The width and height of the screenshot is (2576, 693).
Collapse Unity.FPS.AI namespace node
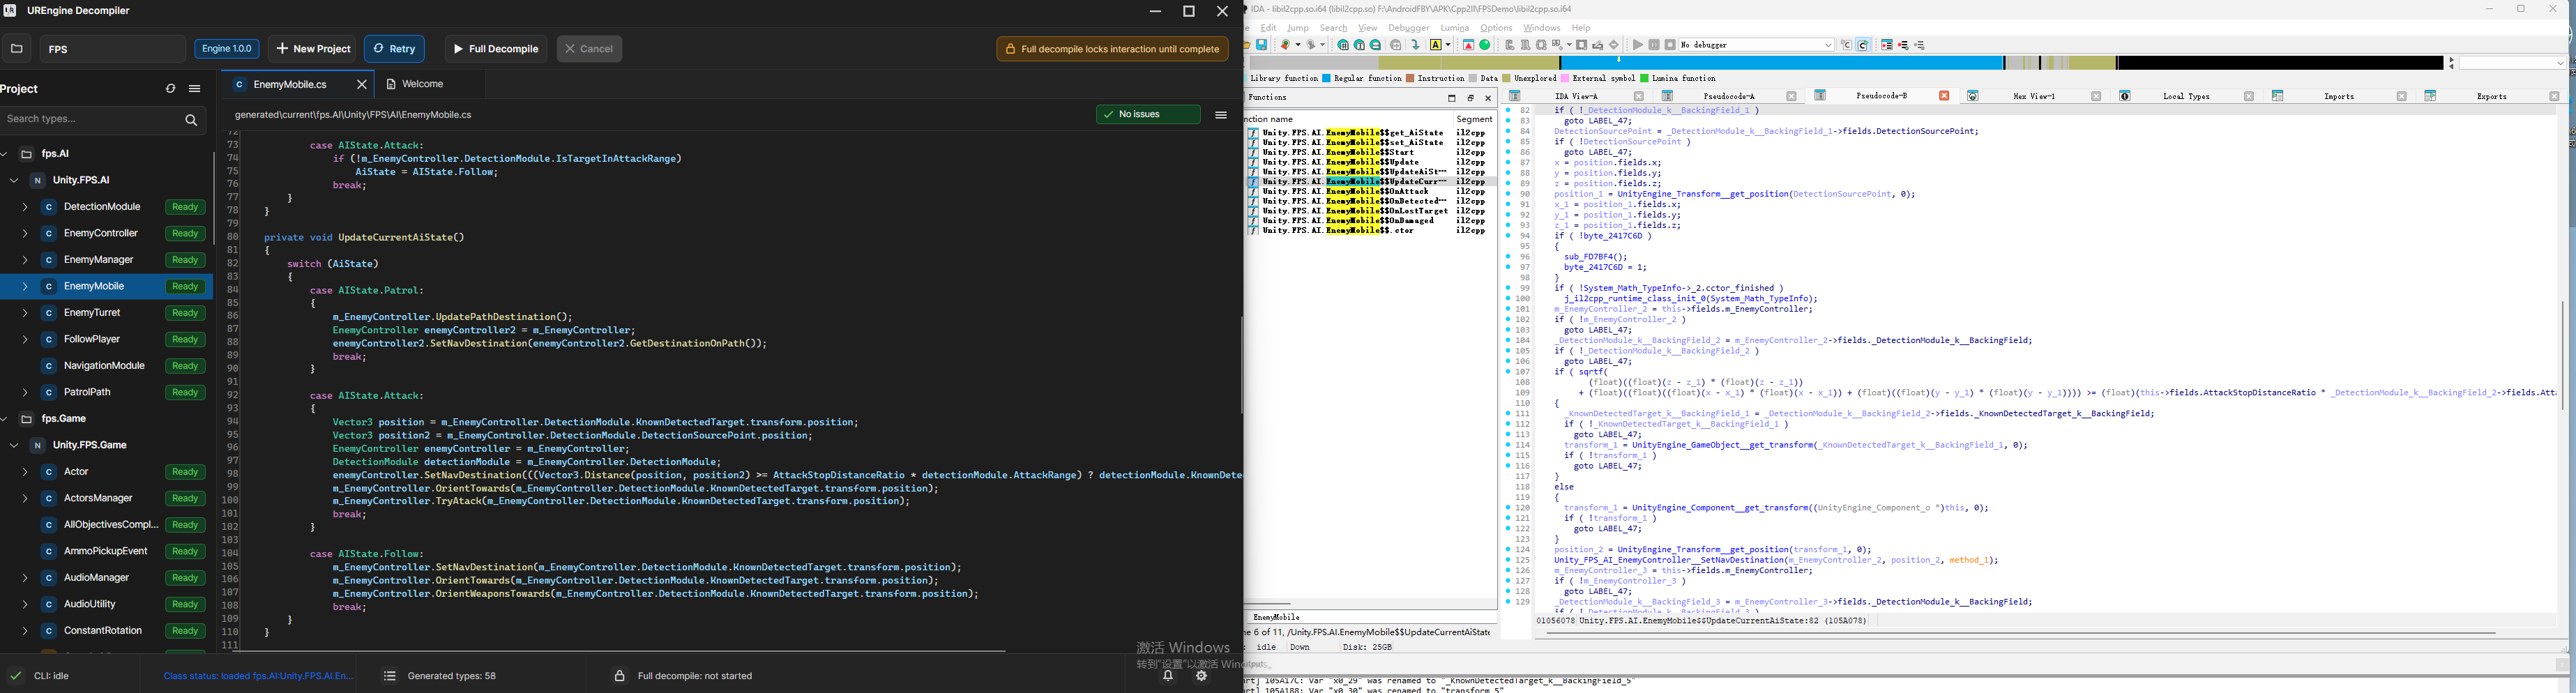click(x=13, y=181)
